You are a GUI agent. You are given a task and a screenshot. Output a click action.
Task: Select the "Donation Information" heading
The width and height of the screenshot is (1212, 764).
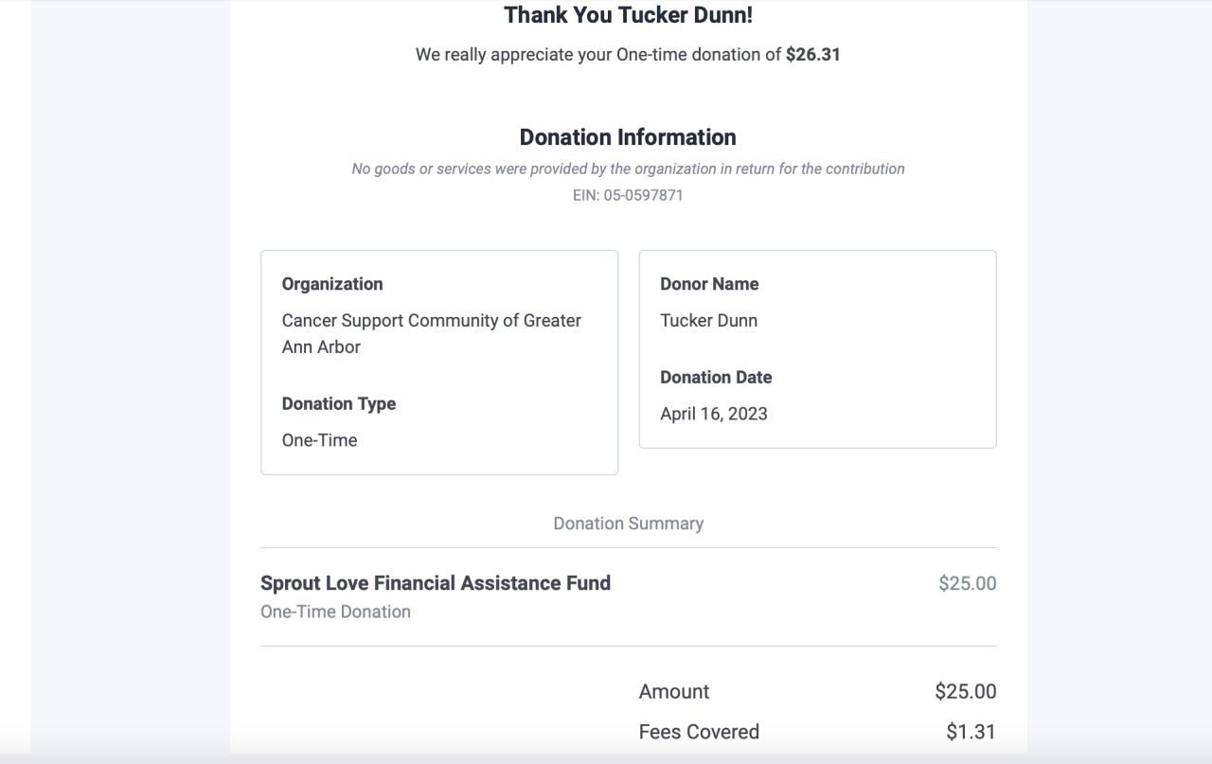pyautogui.click(x=628, y=137)
